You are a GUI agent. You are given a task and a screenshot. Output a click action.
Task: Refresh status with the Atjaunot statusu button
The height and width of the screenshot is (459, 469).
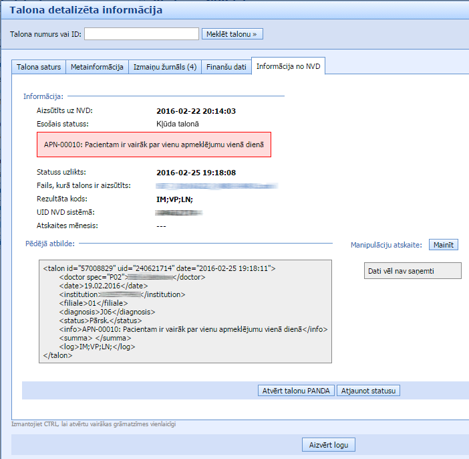369,391
